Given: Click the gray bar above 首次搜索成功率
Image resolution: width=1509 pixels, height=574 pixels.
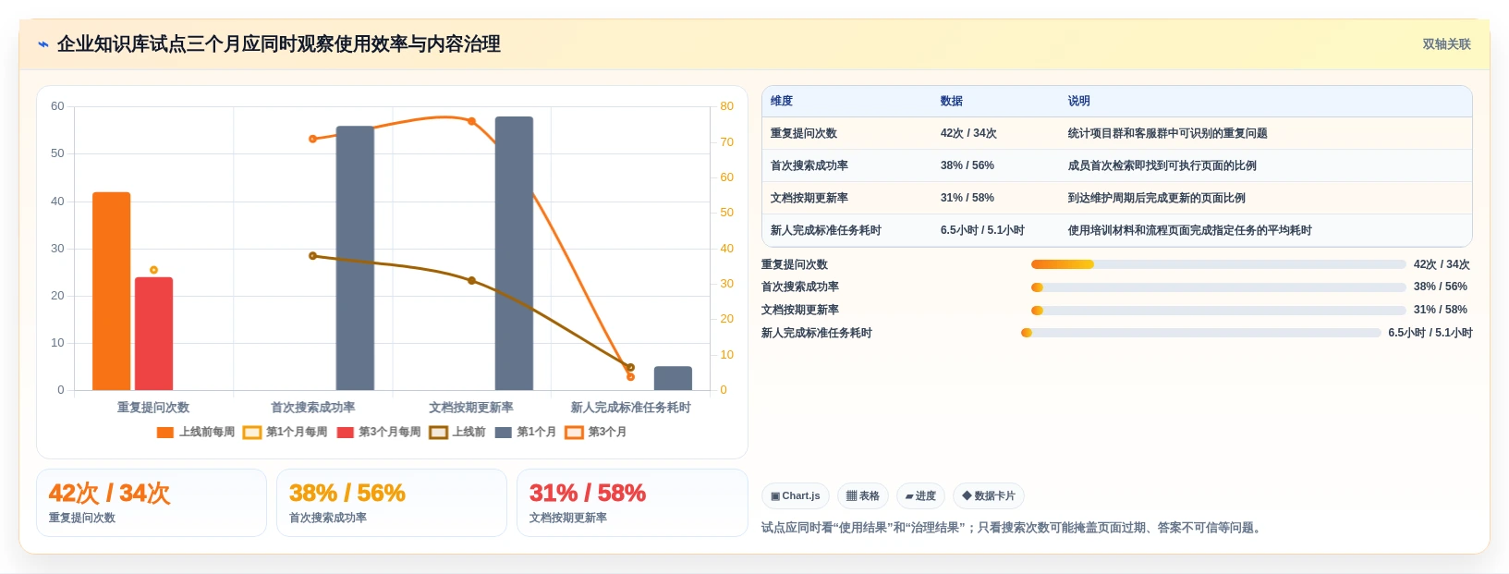Looking at the screenshot, I should [x=355, y=258].
